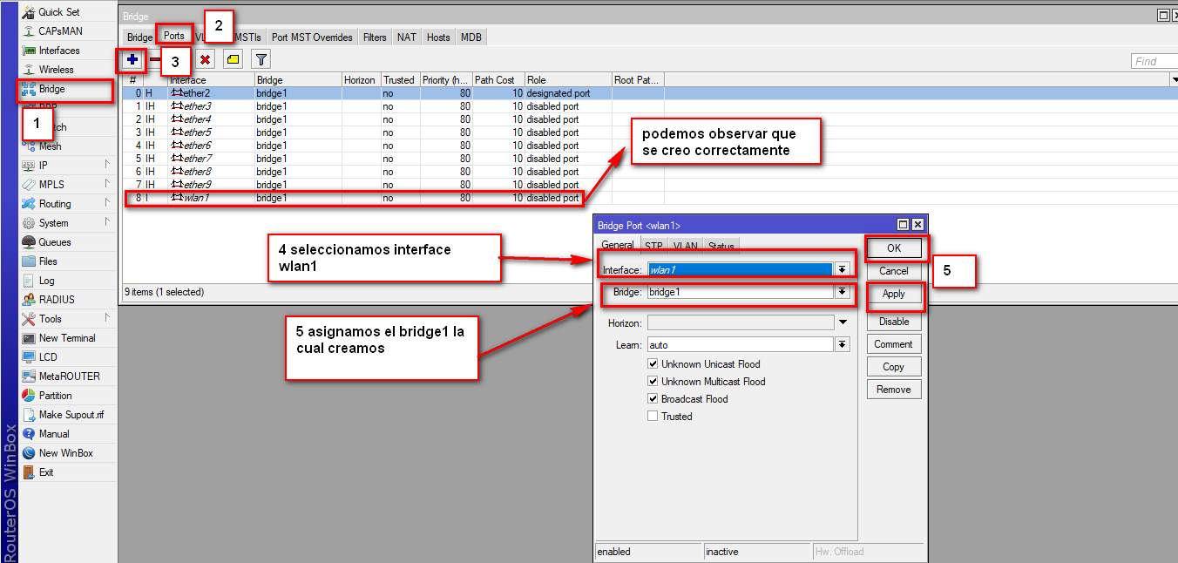The width and height of the screenshot is (1178, 563).
Task: Click the Cancel button in dialog
Action: 894,271
